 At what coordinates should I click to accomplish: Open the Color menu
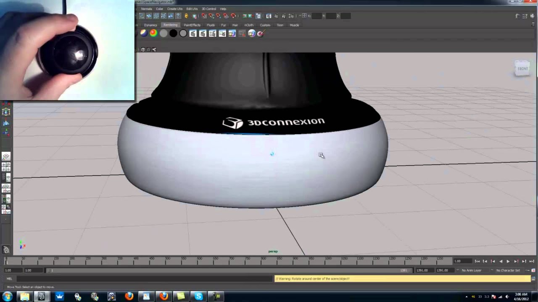(160, 9)
